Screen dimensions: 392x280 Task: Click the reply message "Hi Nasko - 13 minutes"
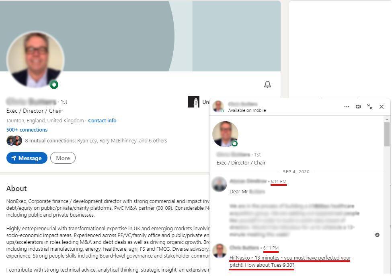tap(290, 261)
